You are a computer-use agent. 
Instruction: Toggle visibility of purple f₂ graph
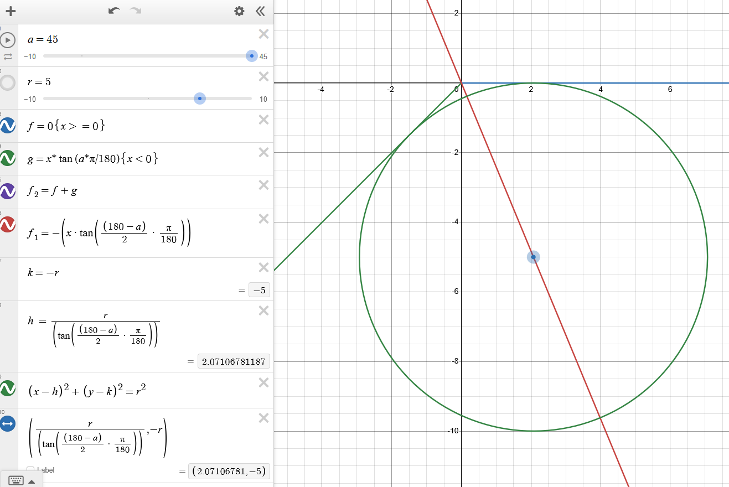tap(8, 191)
